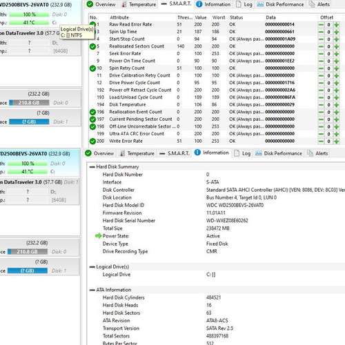Sort by Data column header
345x345 pixels.
(270, 17)
